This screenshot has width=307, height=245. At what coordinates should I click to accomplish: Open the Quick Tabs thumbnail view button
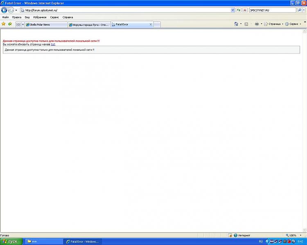(x=18, y=24)
